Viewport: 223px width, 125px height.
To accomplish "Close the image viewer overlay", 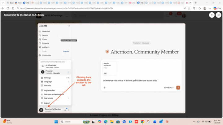I will 218,15.
